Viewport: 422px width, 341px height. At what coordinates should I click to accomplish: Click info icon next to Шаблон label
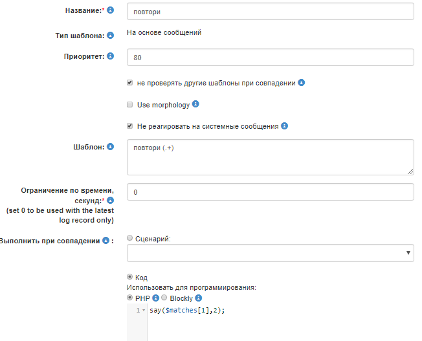coord(110,146)
